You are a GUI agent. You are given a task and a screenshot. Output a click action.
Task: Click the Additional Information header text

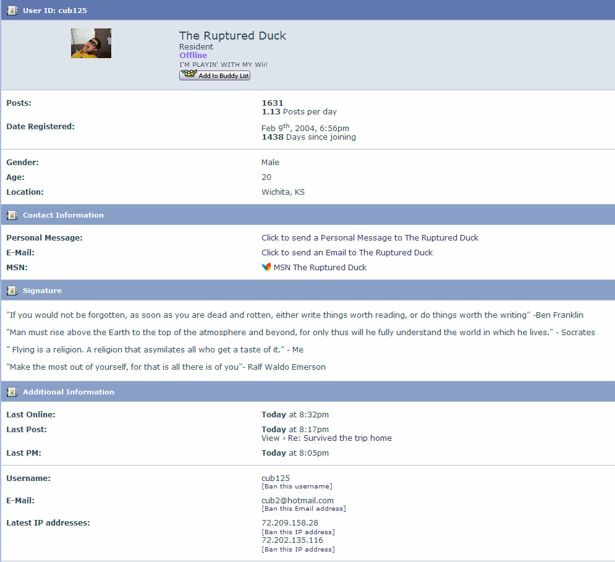pos(68,392)
